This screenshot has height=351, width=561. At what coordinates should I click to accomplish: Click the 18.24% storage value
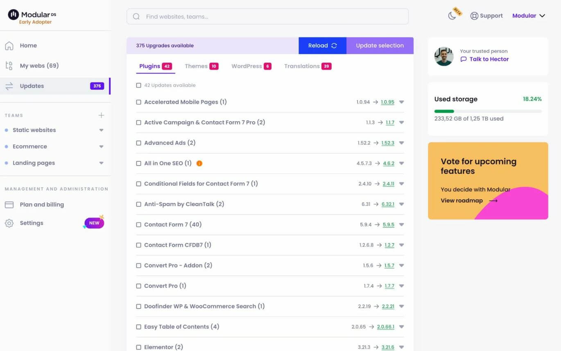pyautogui.click(x=532, y=99)
